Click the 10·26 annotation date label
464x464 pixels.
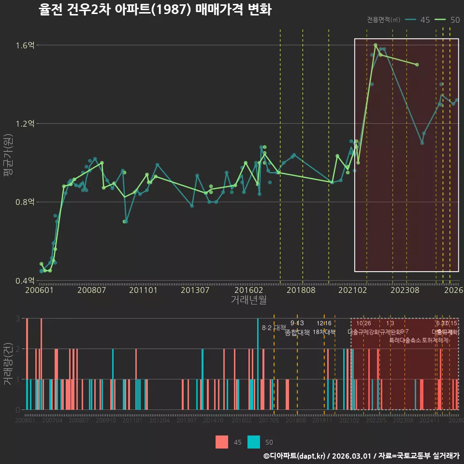(363, 323)
